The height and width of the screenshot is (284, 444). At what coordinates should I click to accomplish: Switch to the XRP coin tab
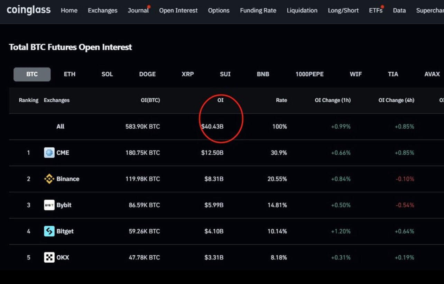188,74
